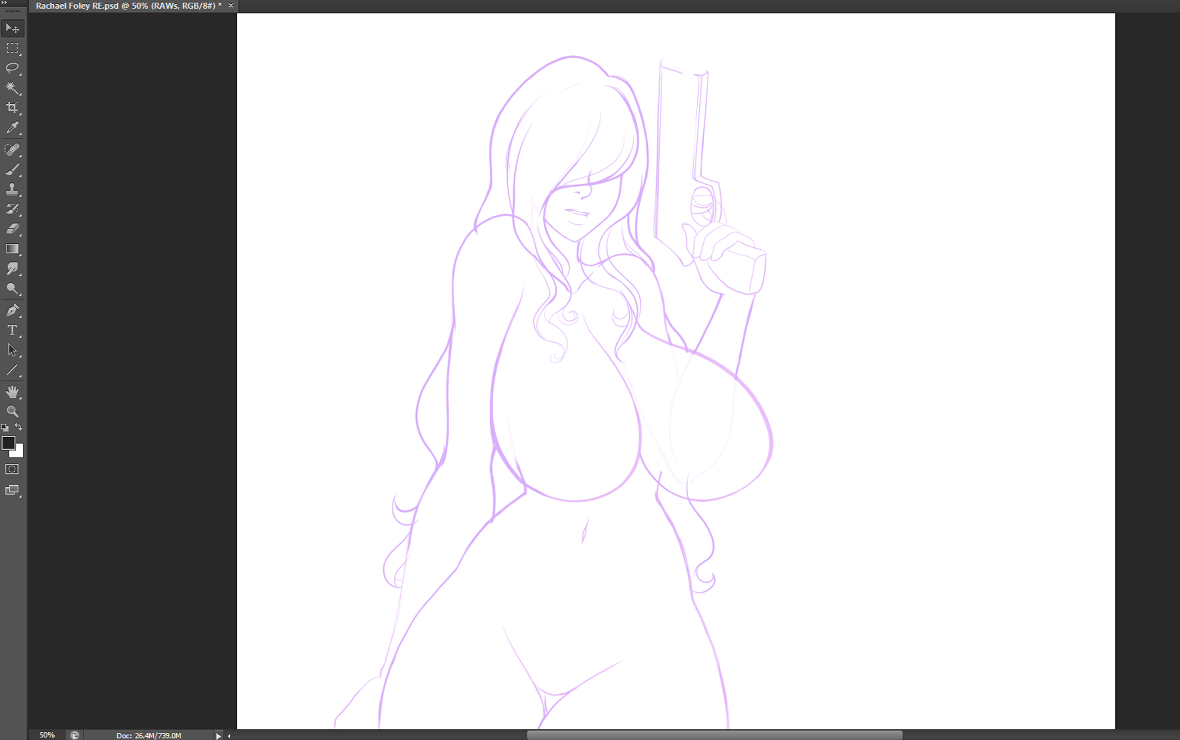
Task: Select the Line shape tool
Action: tap(12, 370)
